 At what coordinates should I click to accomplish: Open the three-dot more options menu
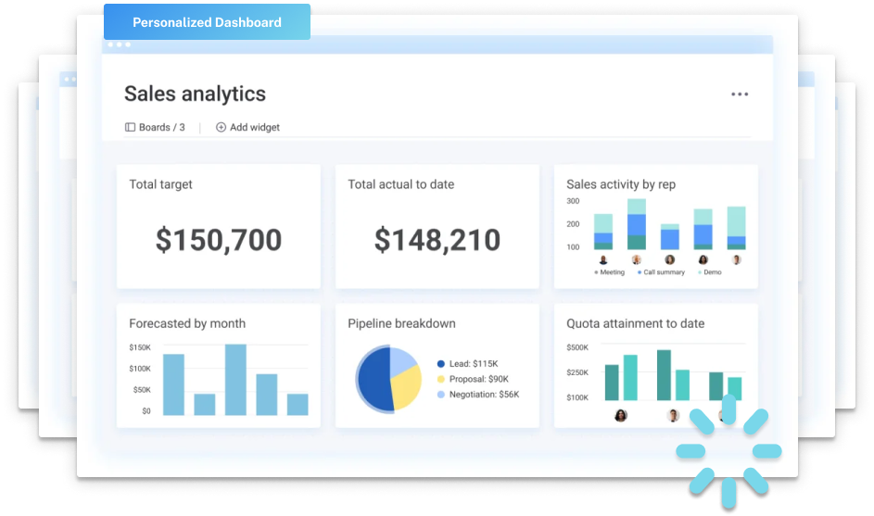tap(739, 94)
